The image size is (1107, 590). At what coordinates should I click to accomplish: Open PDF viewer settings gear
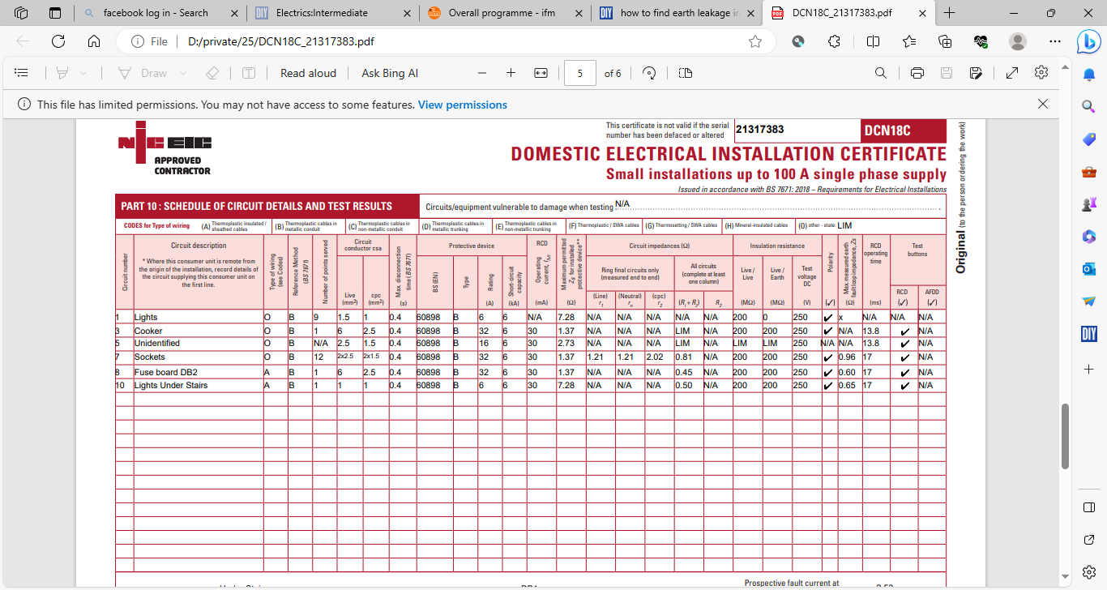click(1041, 73)
